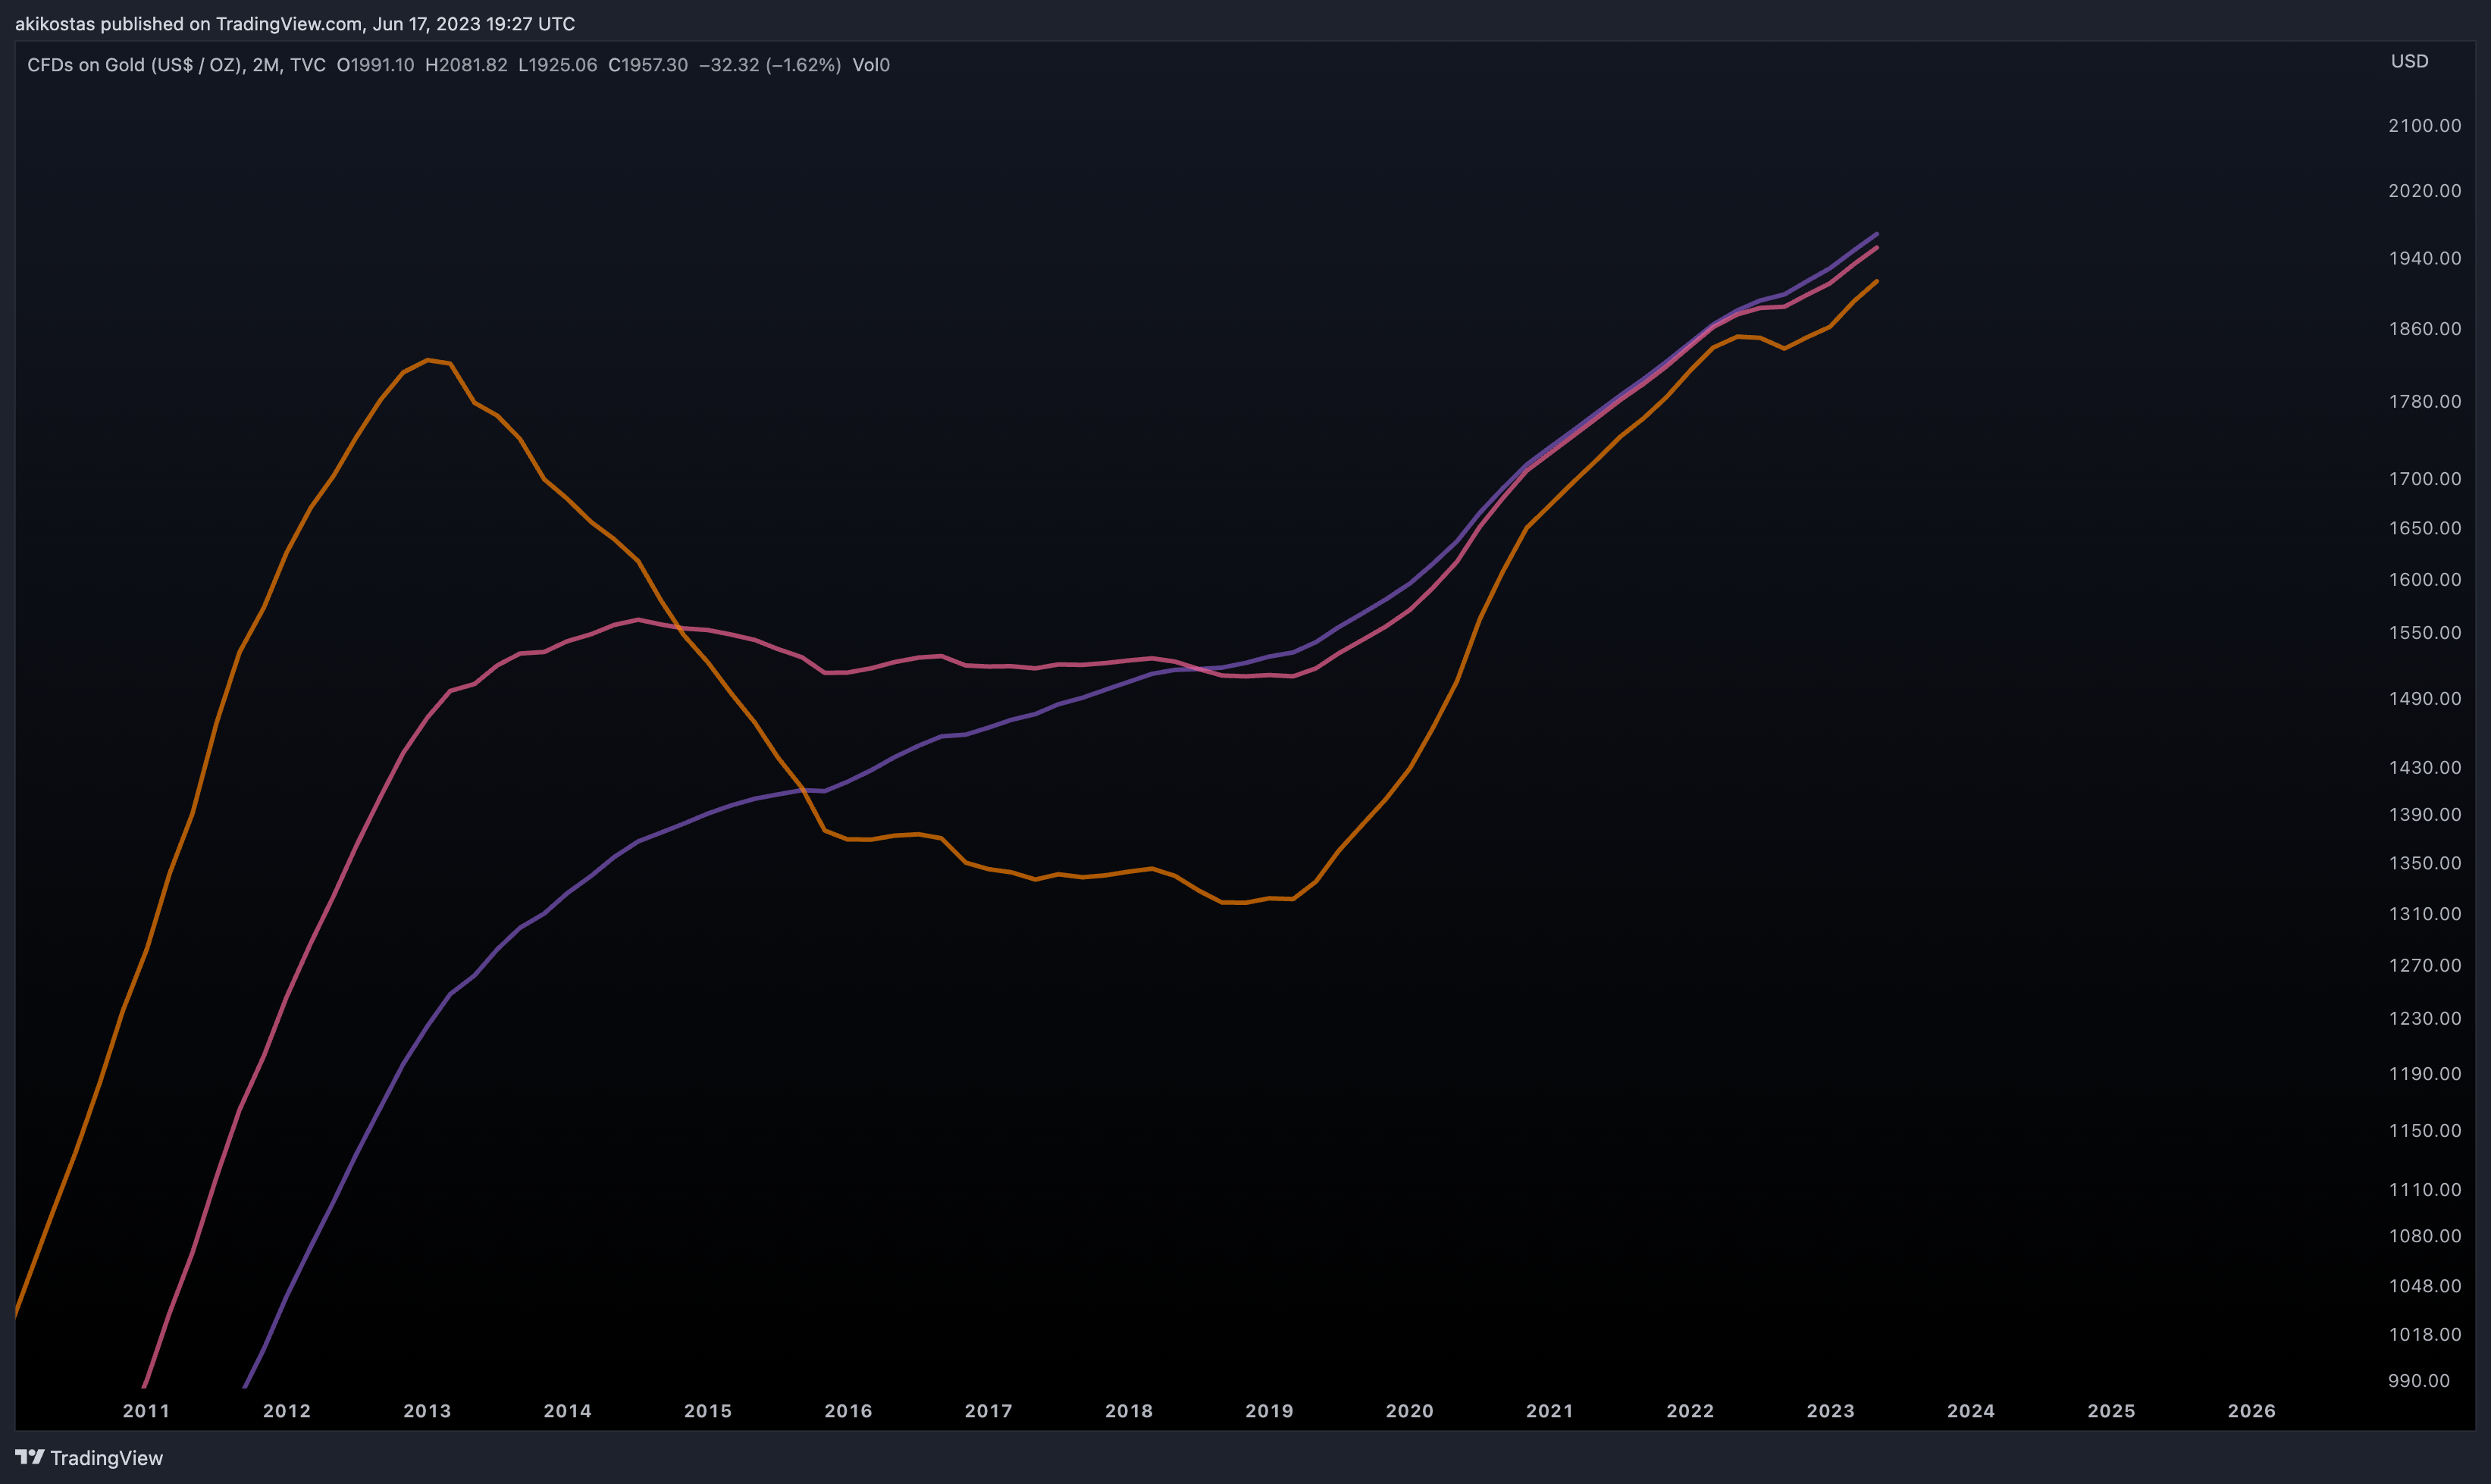Select the 'CFDs on Gold (US$ / OZ)' title

tap(135, 65)
